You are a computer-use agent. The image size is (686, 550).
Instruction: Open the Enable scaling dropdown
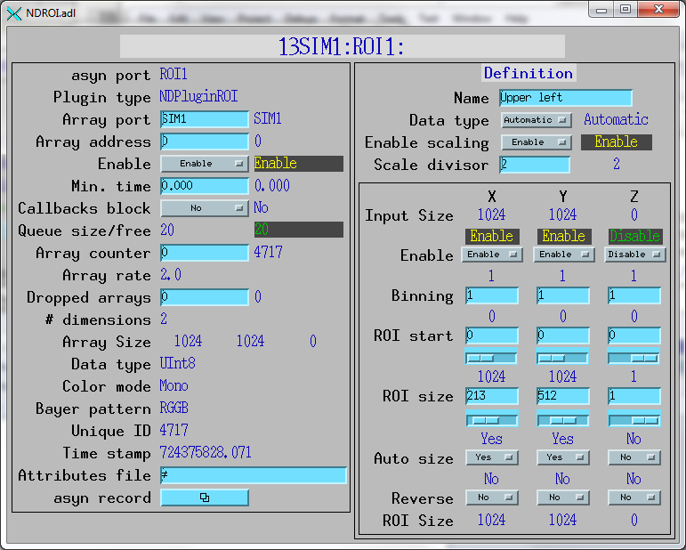point(536,142)
